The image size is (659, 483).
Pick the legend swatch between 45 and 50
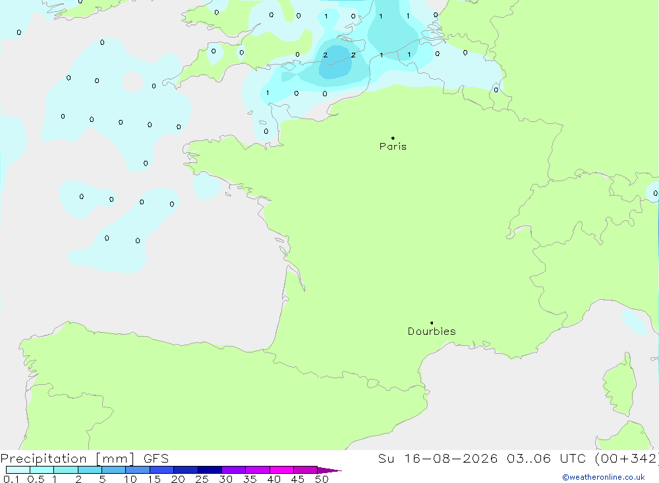point(306,470)
